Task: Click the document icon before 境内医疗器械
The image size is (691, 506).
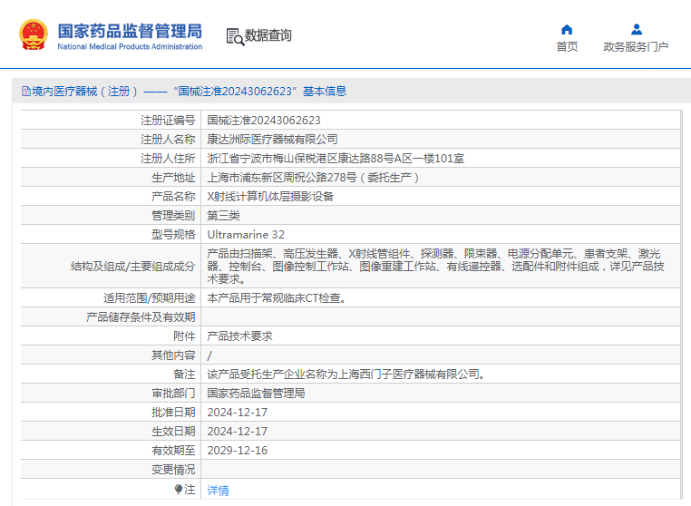Action: point(26,92)
